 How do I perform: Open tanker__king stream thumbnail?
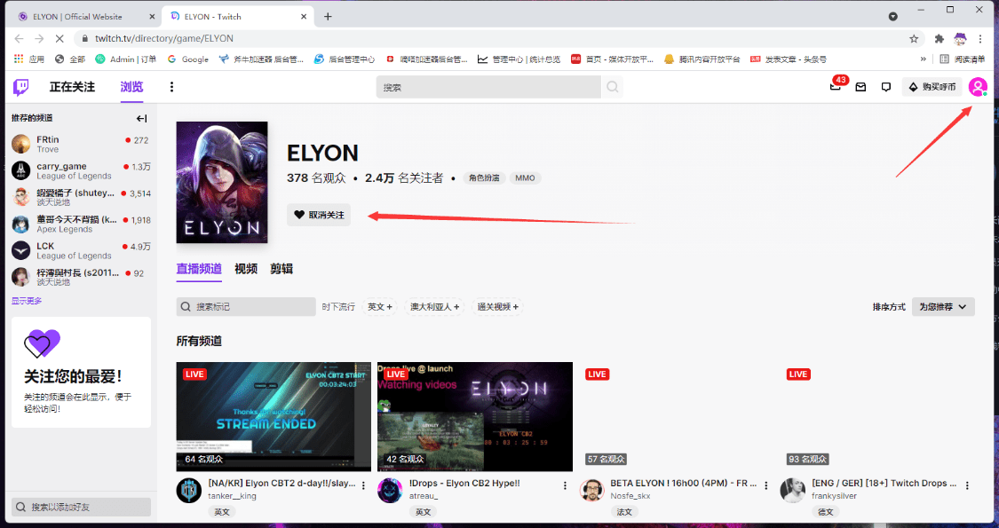point(274,417)
